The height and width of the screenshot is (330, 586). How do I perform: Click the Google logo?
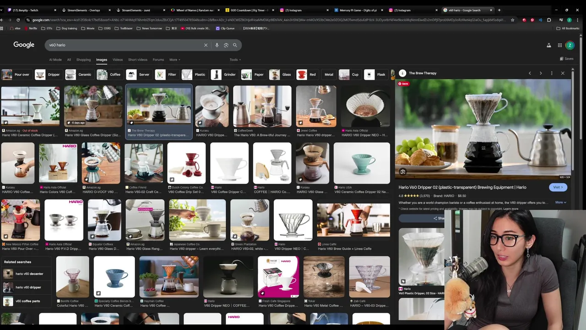pyautogui.click(x=24, y=44)
